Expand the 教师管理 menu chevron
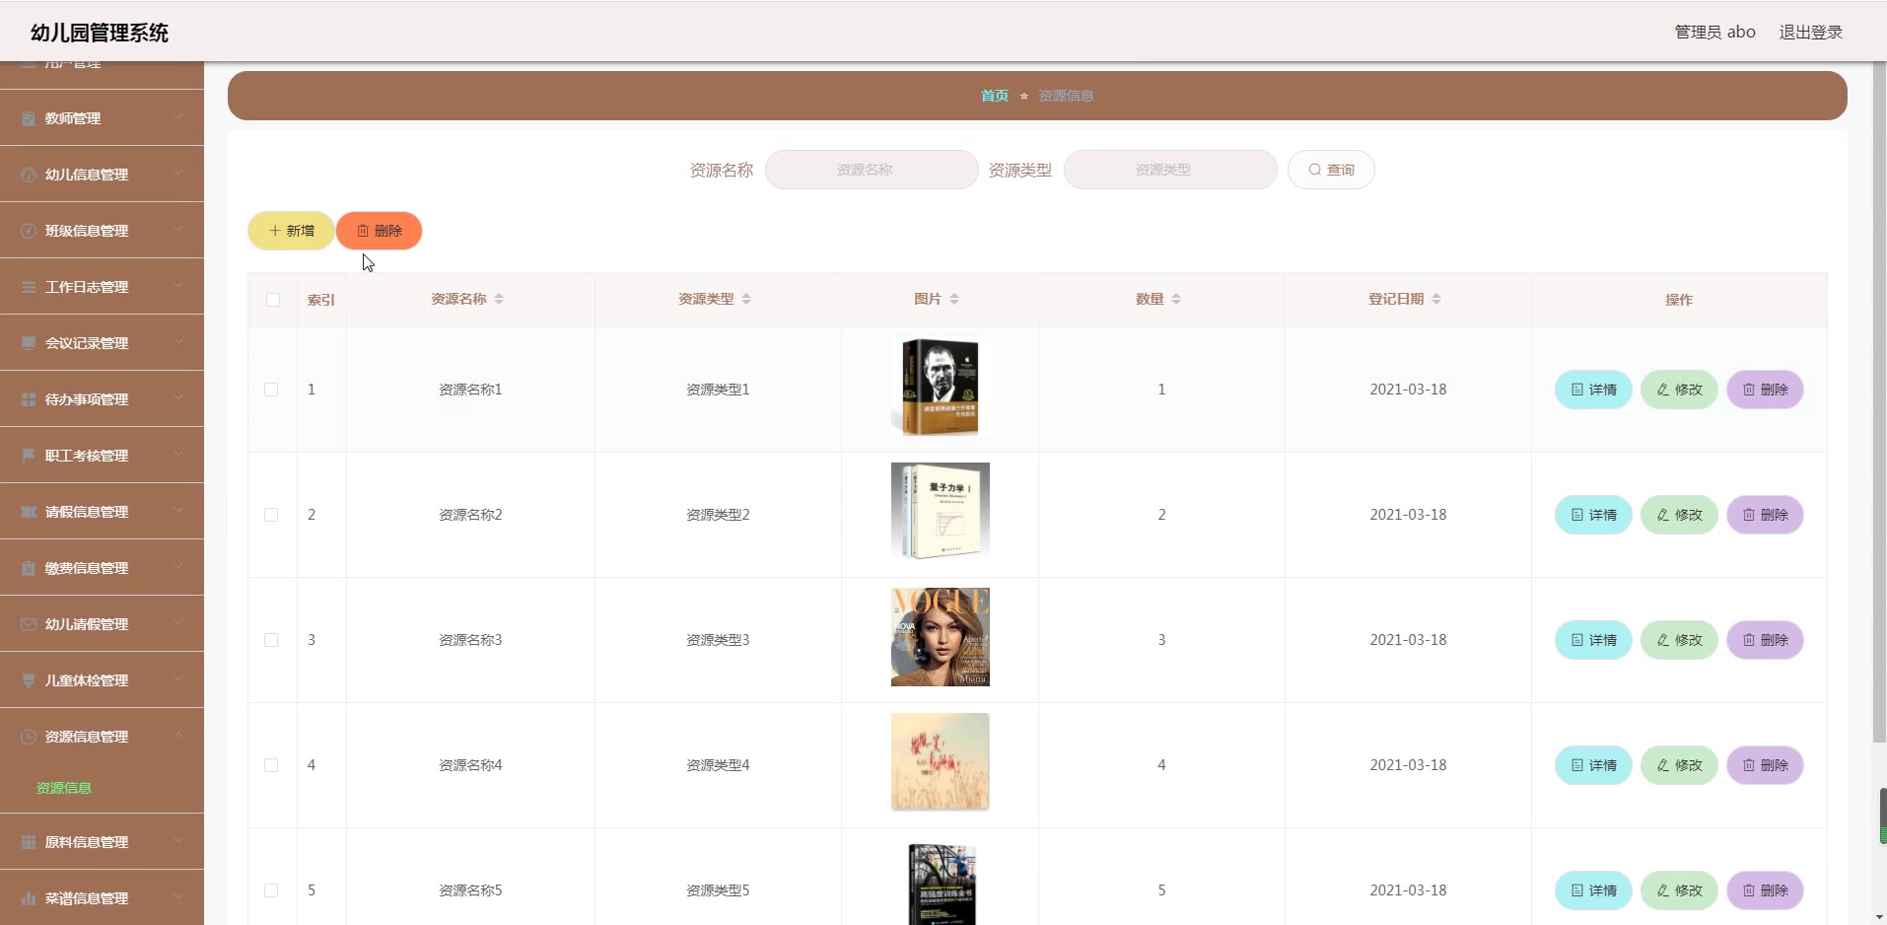This screenshot has width=1887, height=925. coord(178,117)
